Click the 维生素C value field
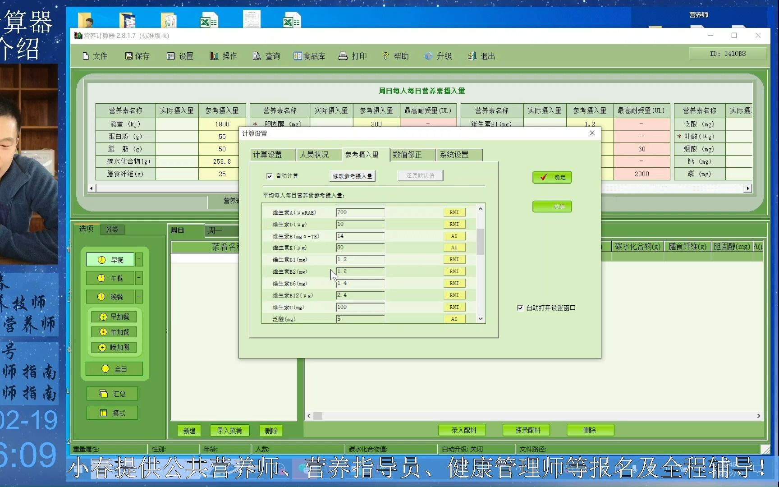This screenshot has height=487, width=779. 360,307
